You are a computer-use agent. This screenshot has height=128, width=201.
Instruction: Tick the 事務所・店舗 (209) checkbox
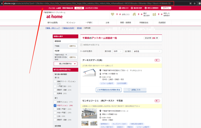click(x=55, y=120)
